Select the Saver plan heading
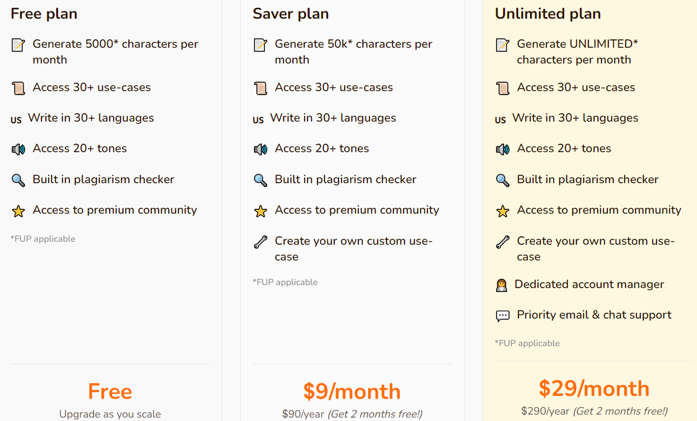Screen dimensions: 697x421 click(x=291, y=14)
